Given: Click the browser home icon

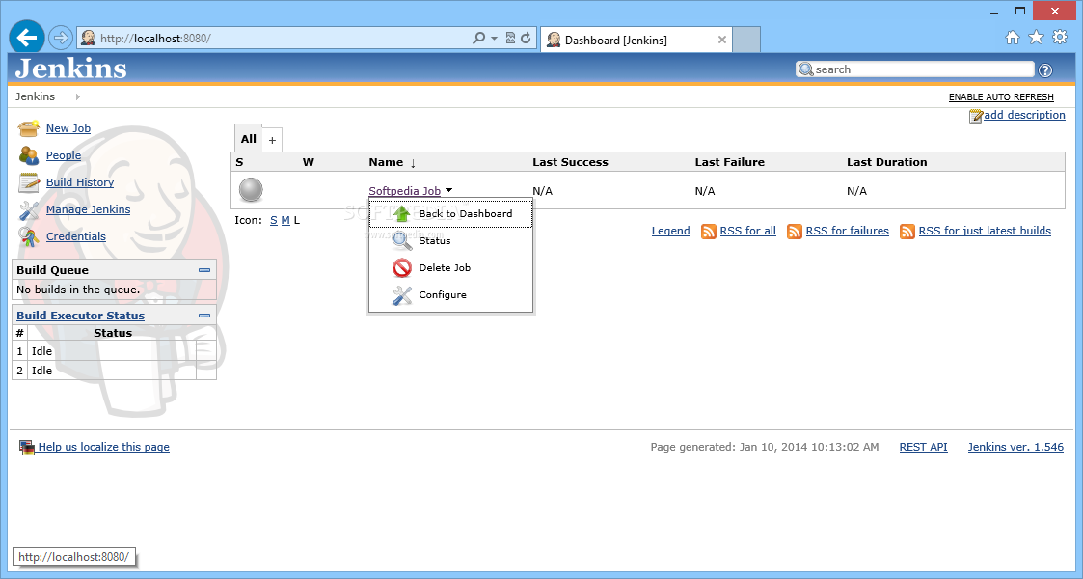Looking at the screenshot, I should [1012, 38].
